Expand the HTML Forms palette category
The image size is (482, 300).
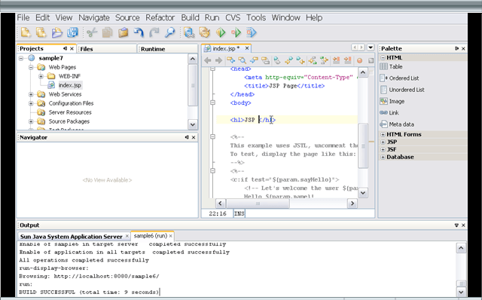(383, 134)
